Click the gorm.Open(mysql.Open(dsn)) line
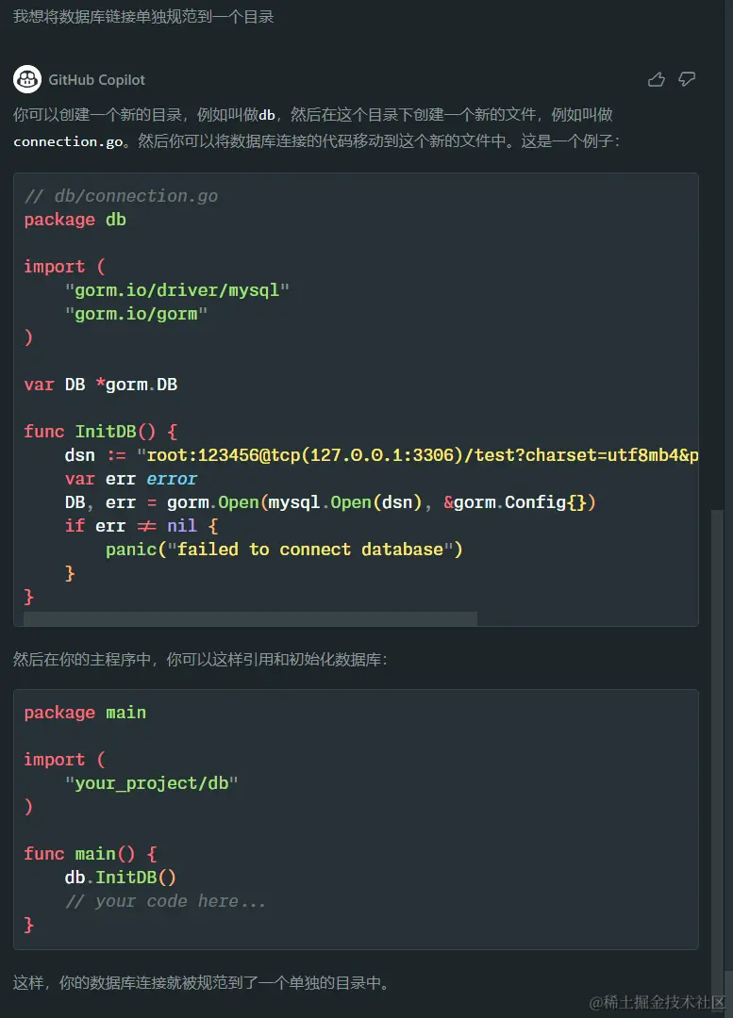 click(330, 502)
